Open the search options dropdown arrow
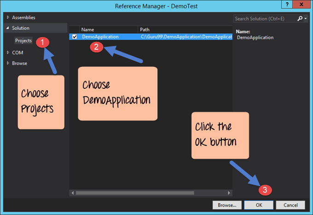The image size is (313, 215). [x=305, y=19]
